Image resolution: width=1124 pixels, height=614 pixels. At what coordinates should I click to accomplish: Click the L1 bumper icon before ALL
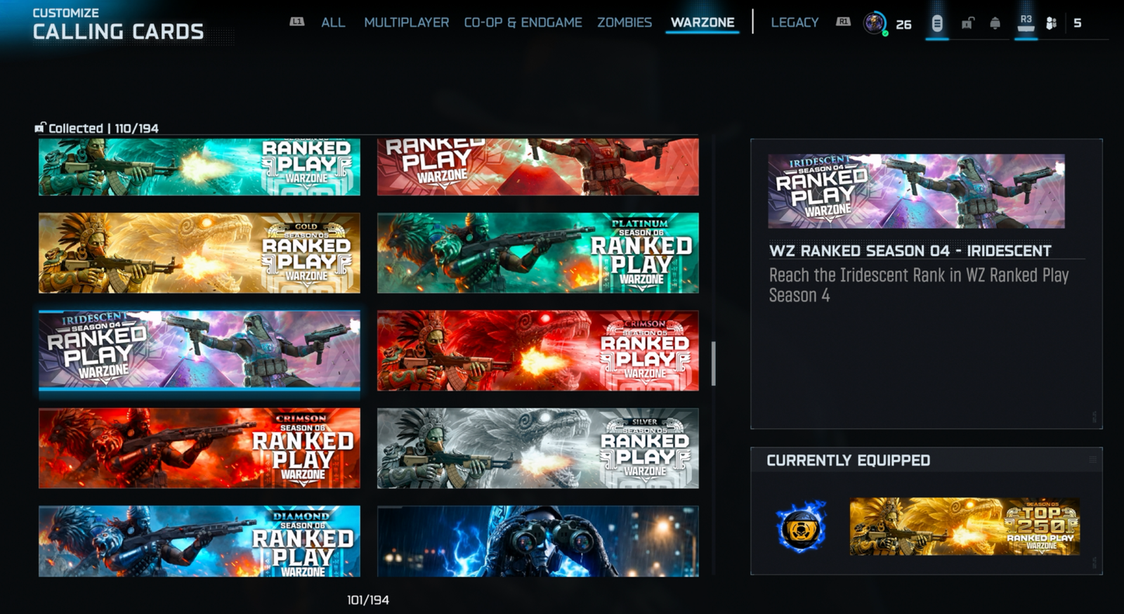(x=297, y=22)
